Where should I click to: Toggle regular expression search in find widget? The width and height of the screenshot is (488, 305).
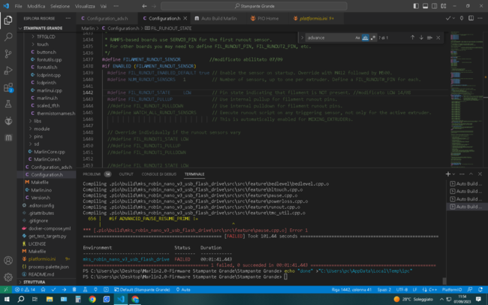(x=372, y=37)
